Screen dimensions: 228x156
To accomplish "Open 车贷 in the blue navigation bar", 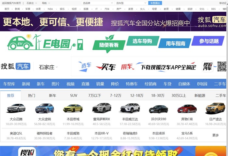I will click(x=167, y=84).
